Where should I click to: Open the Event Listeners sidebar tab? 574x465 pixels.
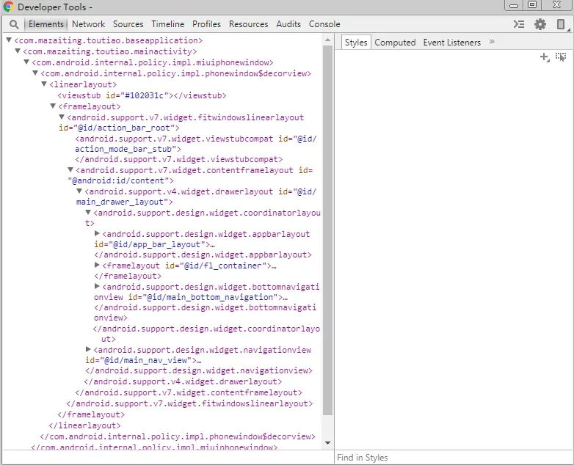451,43
